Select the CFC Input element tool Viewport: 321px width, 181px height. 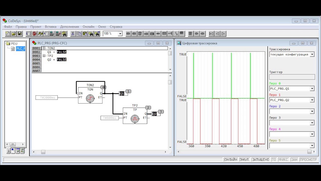(128, 33)
